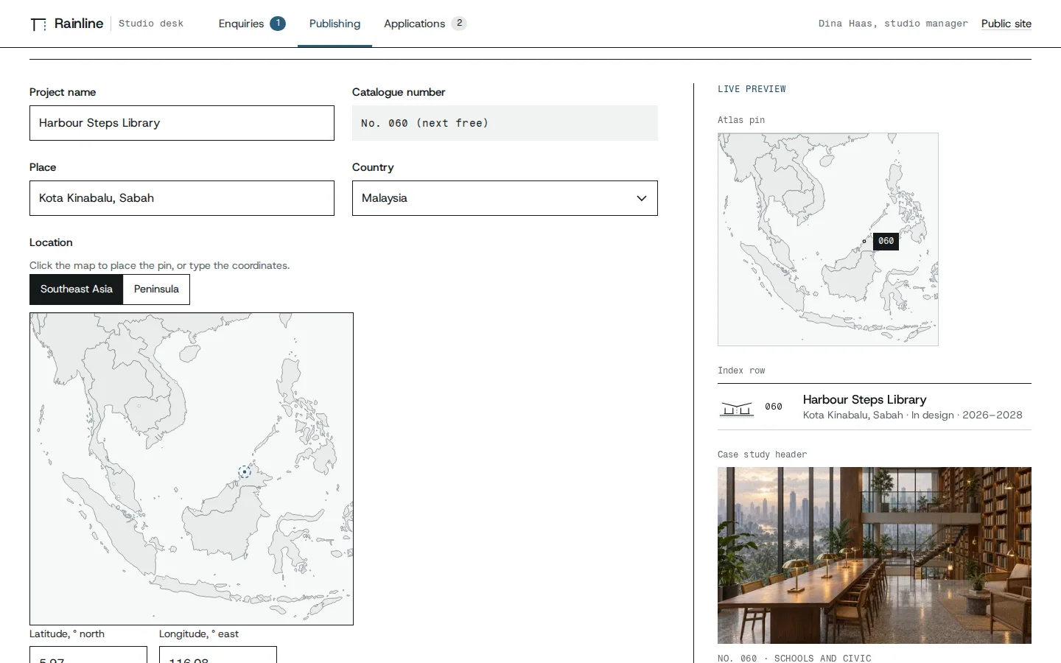1061x663 pixels.
Task: Click the 060 pin label on Atlas preview
Action: tap(886, 241)
